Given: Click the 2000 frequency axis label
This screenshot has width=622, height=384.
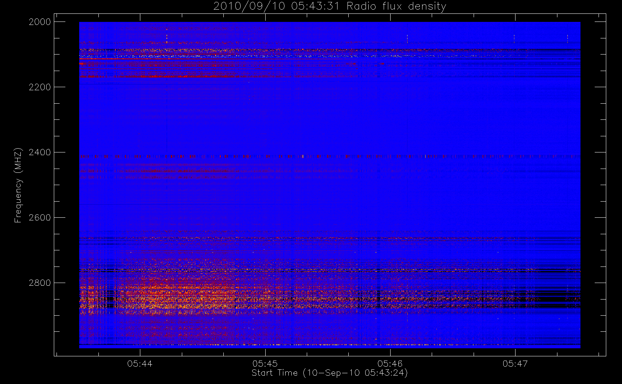Looking at the screenshot, I should [x=40, y=22].
